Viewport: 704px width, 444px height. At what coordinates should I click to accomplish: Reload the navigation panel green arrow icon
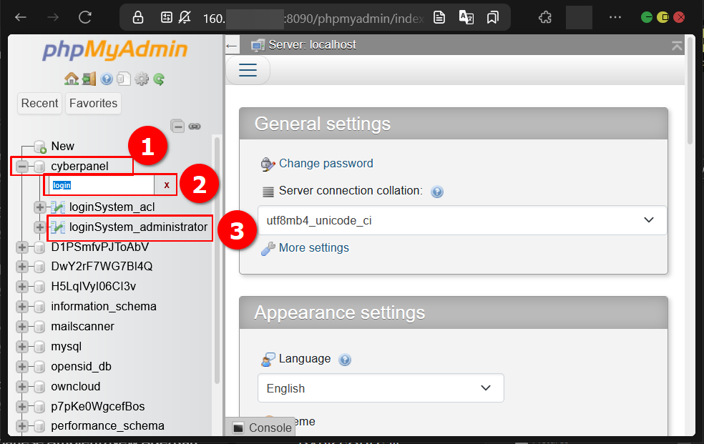[x=159, y=79]
